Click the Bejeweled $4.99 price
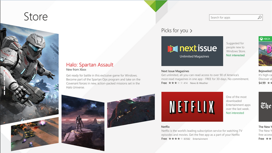 point(262,83)
